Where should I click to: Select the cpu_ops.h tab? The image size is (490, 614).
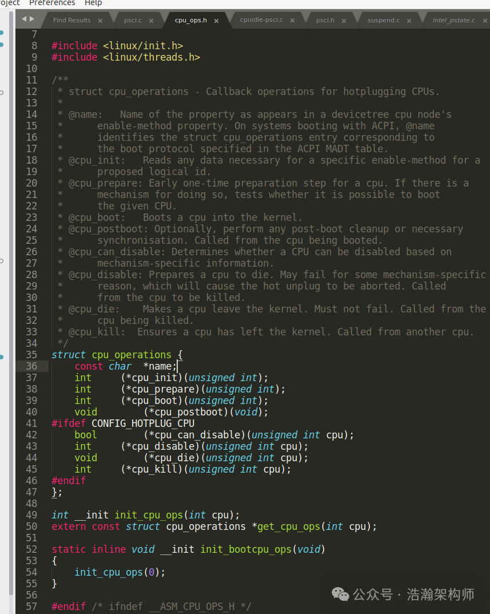190,20
